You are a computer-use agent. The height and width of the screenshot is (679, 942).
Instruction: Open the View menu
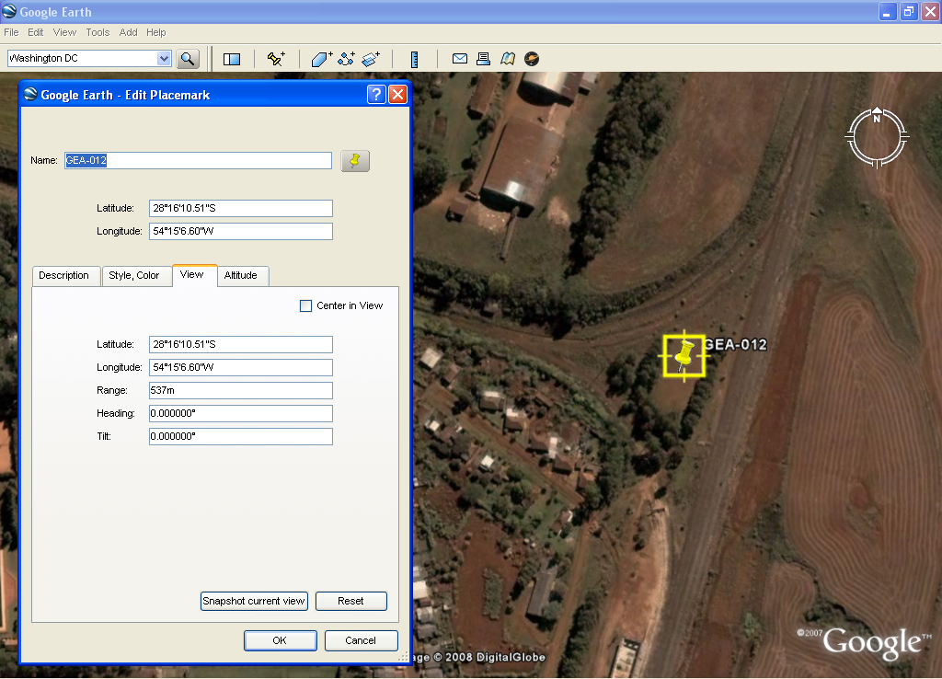coord(64,32)
